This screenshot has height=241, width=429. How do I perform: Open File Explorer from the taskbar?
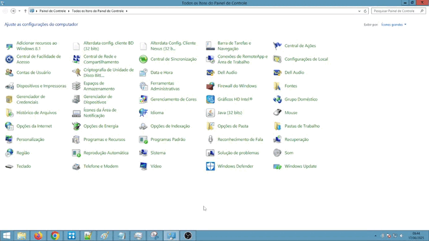pos(22,236)
